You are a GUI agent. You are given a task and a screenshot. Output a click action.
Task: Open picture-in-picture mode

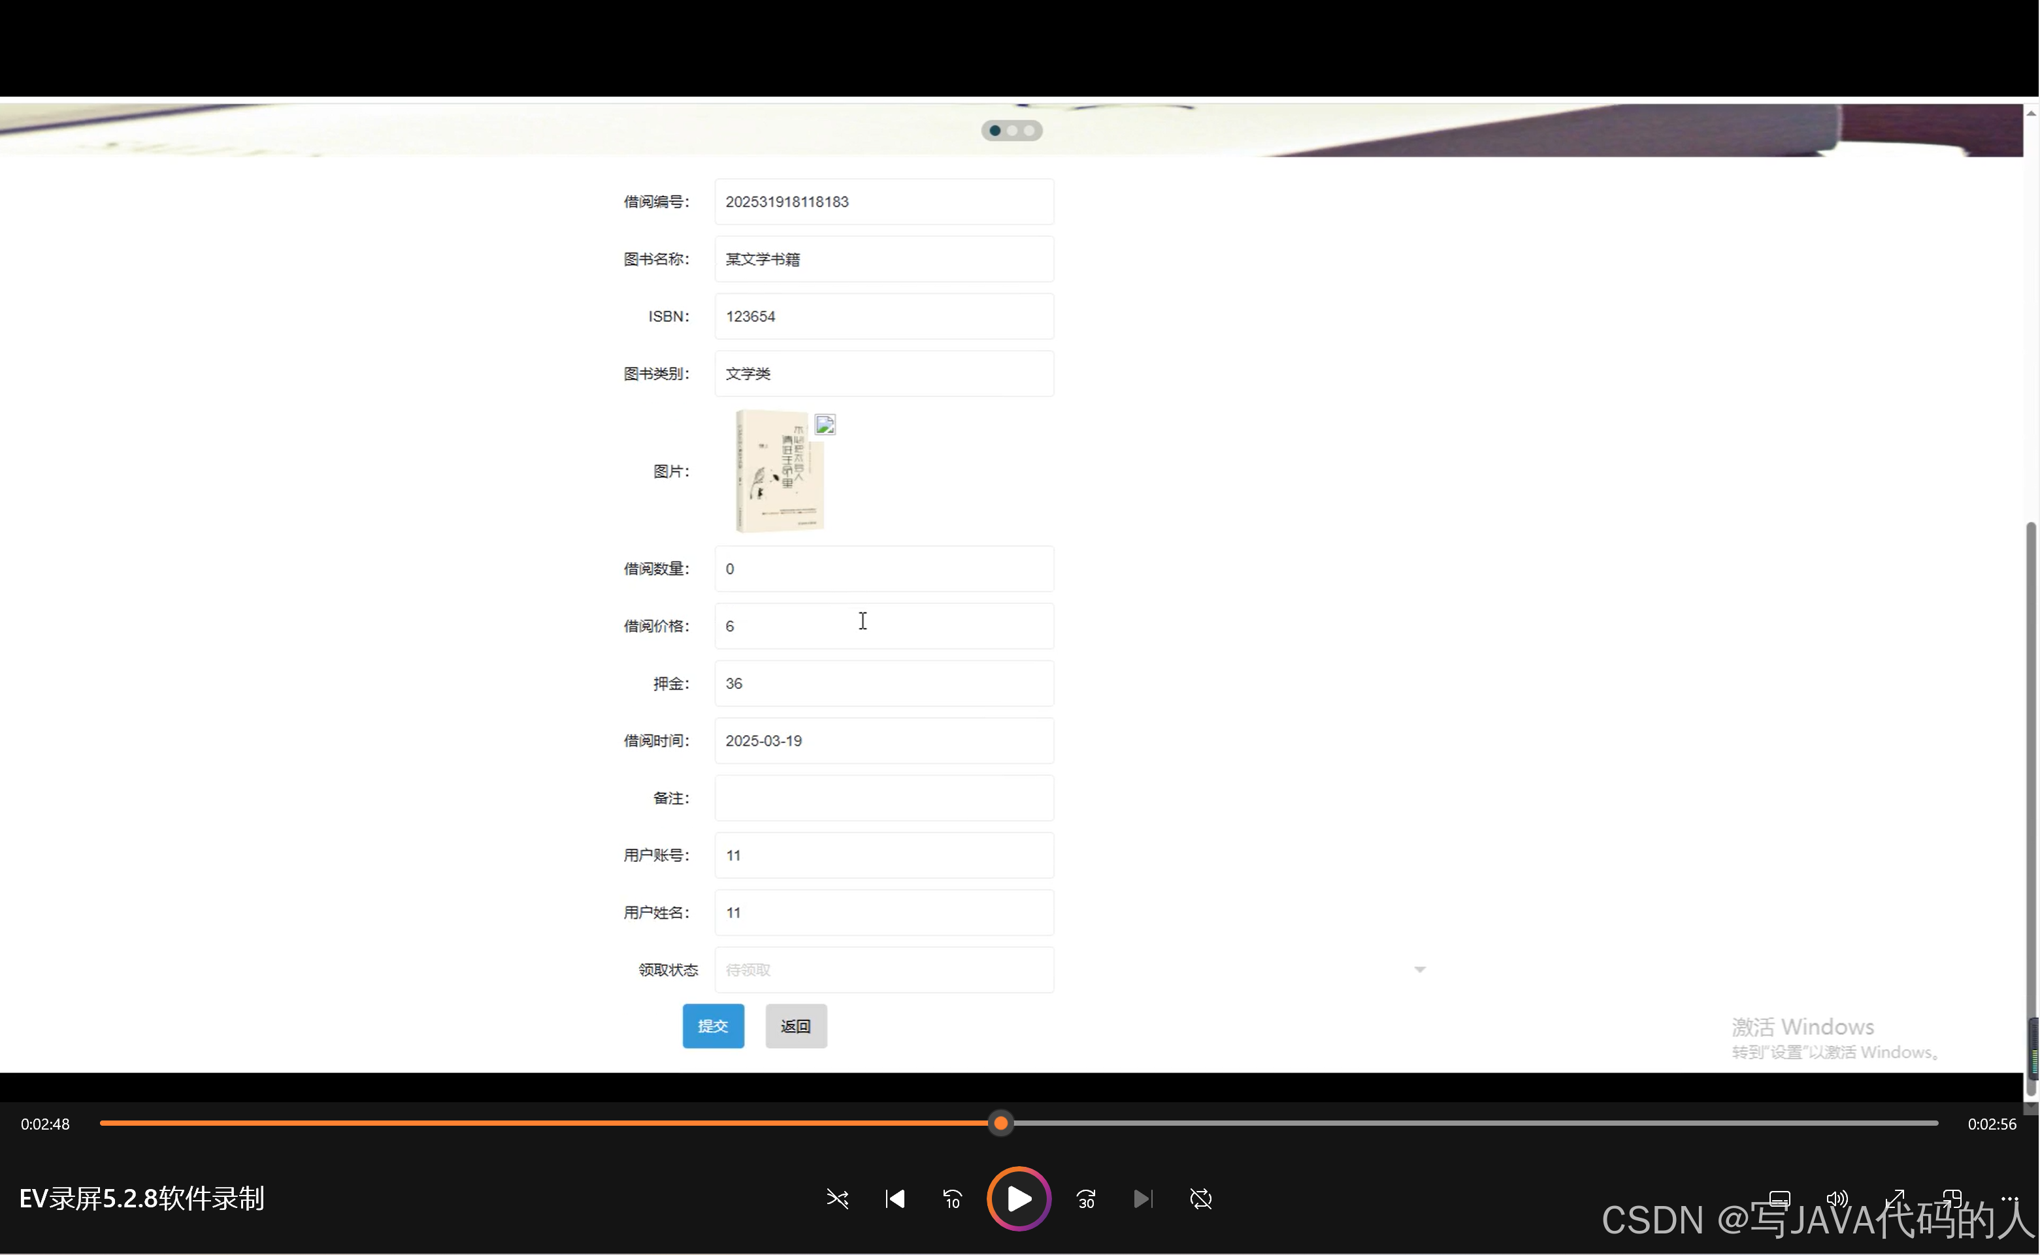click(1952, 1200)
